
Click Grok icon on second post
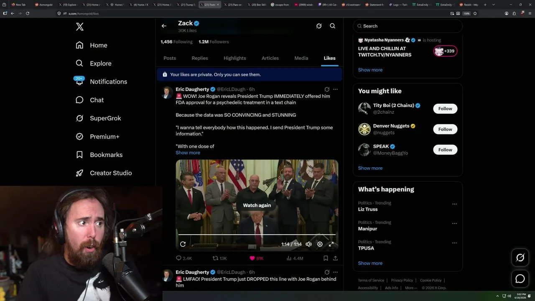[x=327, y=272]
